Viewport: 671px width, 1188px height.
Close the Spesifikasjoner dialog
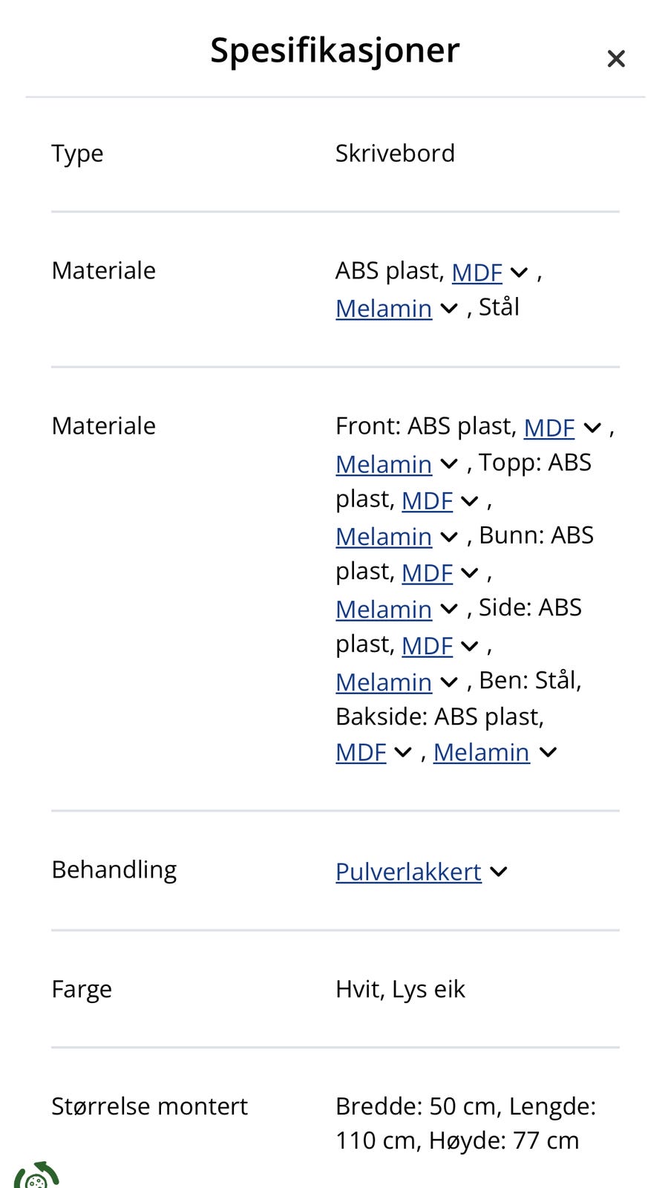(x=615, y=59)
